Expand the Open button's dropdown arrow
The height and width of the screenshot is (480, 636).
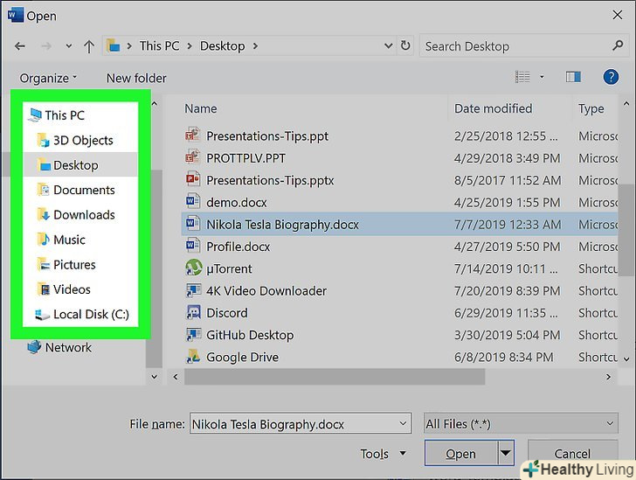click(505, 453)
